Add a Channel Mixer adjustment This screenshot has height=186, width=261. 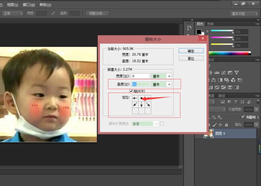coord(233,80)
